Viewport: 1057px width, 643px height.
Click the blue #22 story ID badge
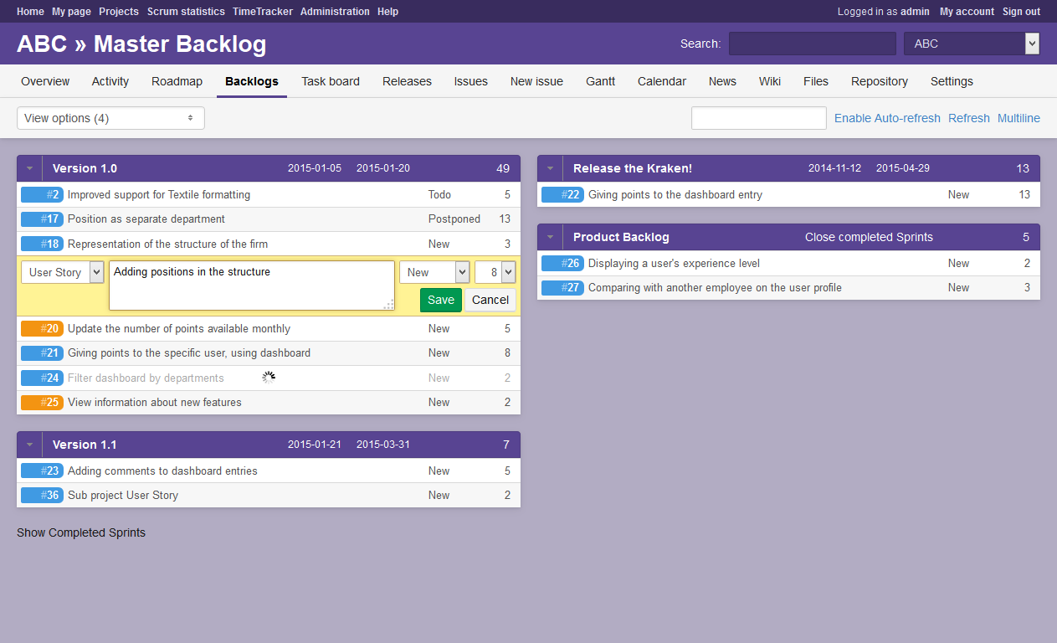pyautogui.click(x=562, y=195)
